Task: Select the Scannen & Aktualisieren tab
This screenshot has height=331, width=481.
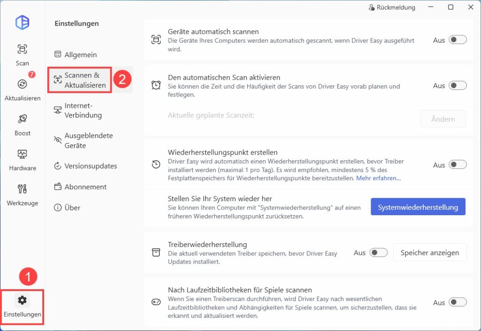Action: click(90, 80)
